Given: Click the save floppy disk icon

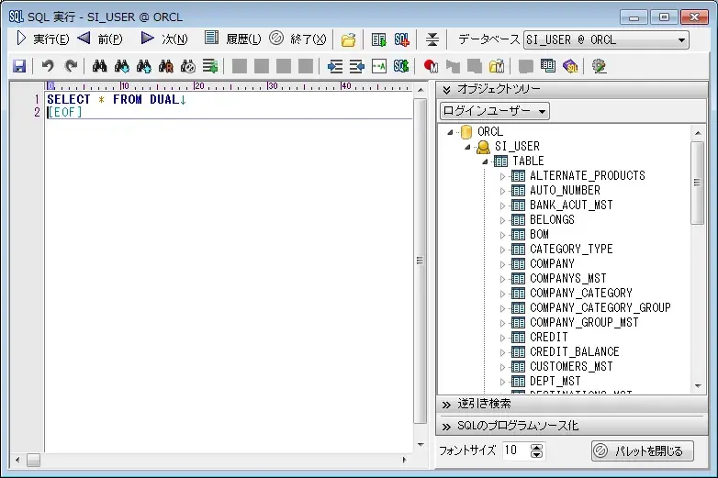Looking at the screenshot, I should tap(19, 66).
